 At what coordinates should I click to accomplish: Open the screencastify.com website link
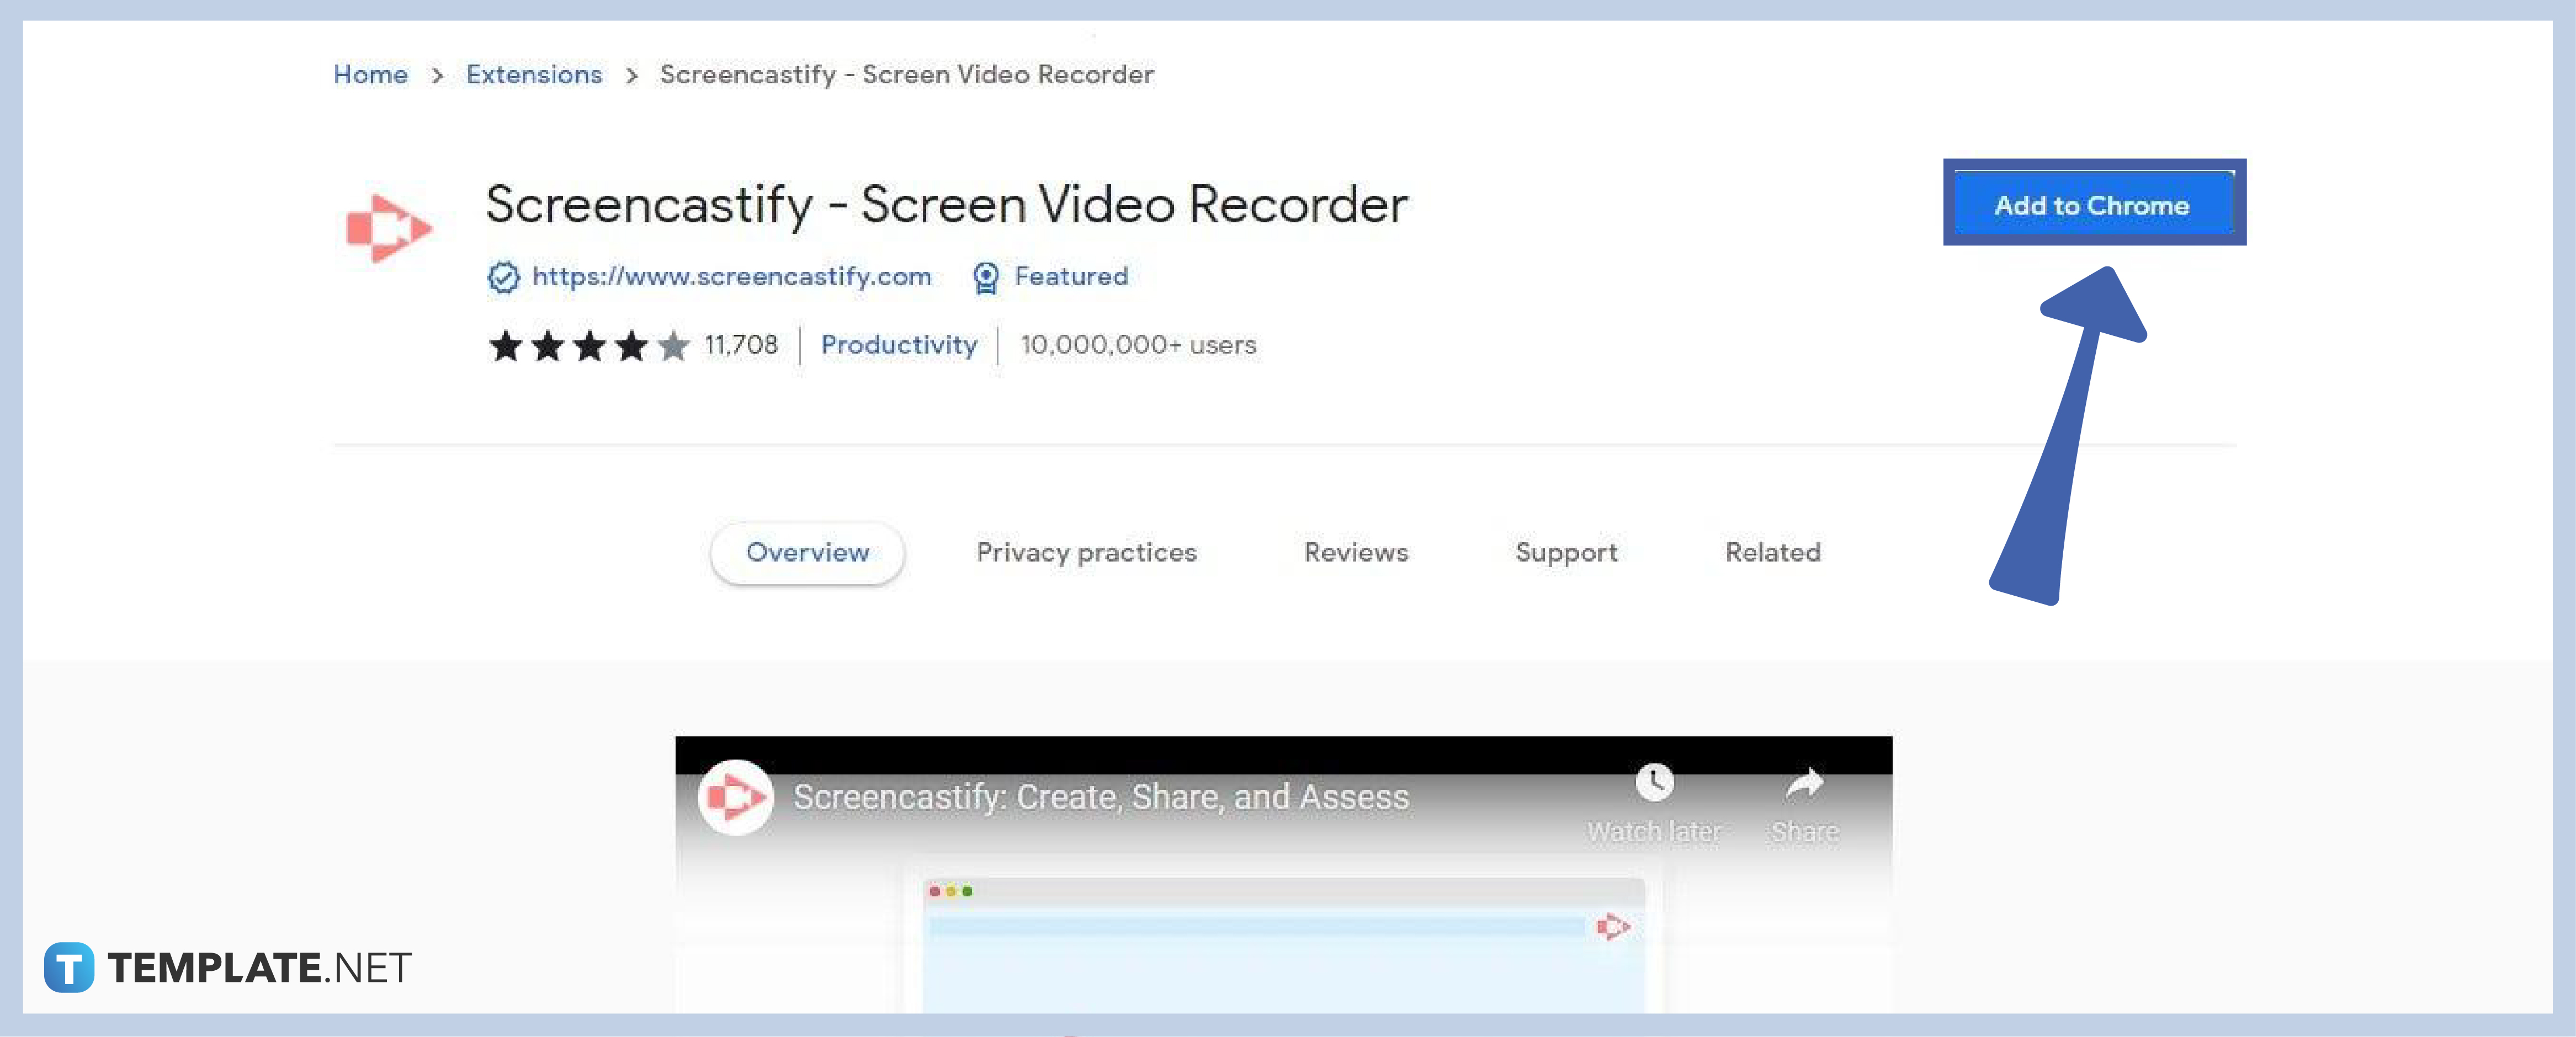731,278
